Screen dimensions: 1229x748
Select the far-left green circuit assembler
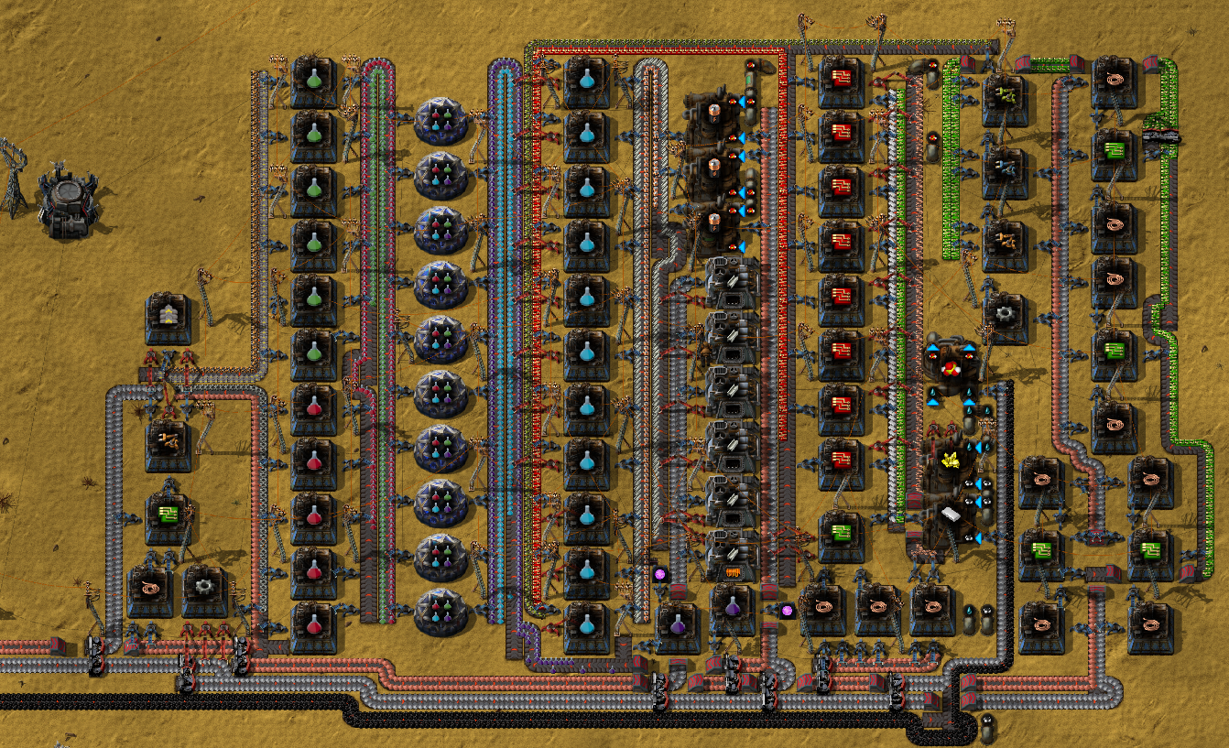pyautogui.click(x=168, y=516)
